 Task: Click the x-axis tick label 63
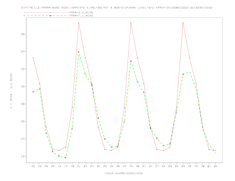(170, 166)
